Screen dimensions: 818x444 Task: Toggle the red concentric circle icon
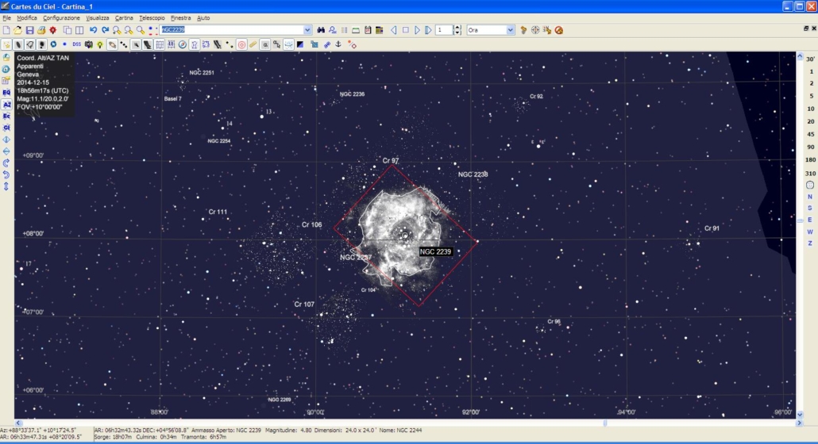[241, 44]
